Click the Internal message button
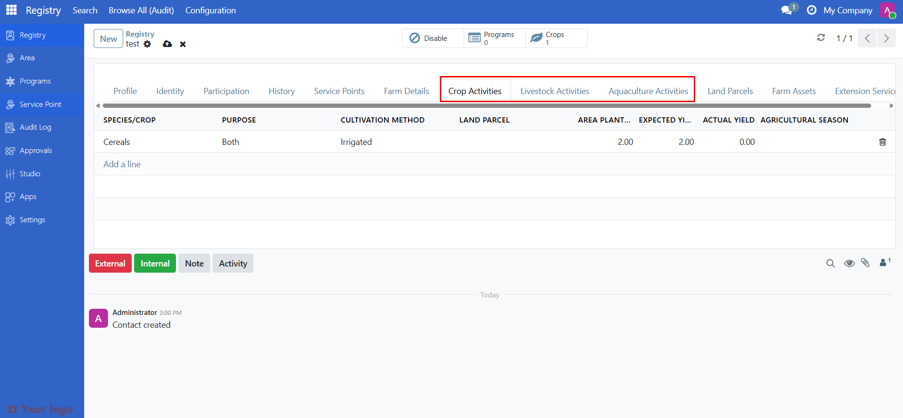Viewport: 903px width, 418px height. pyautogui.click(x=155, y=263)
